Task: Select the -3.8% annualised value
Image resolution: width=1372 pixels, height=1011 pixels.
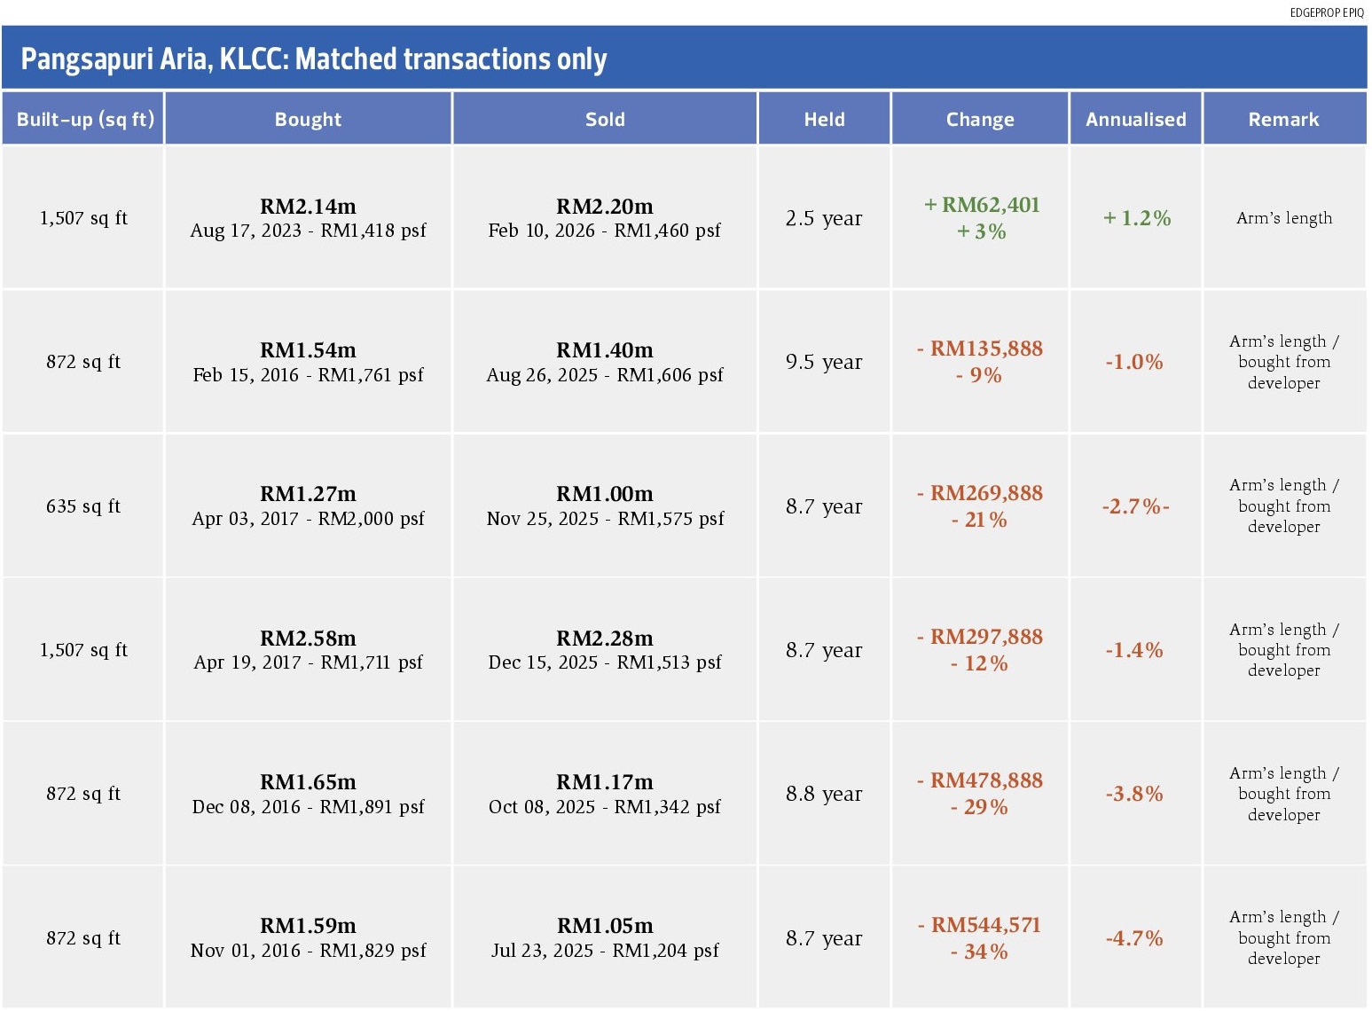Action: 1134,794
